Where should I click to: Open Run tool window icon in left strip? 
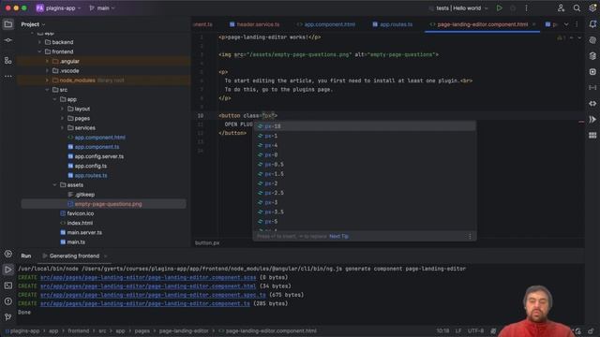(8, 270)
